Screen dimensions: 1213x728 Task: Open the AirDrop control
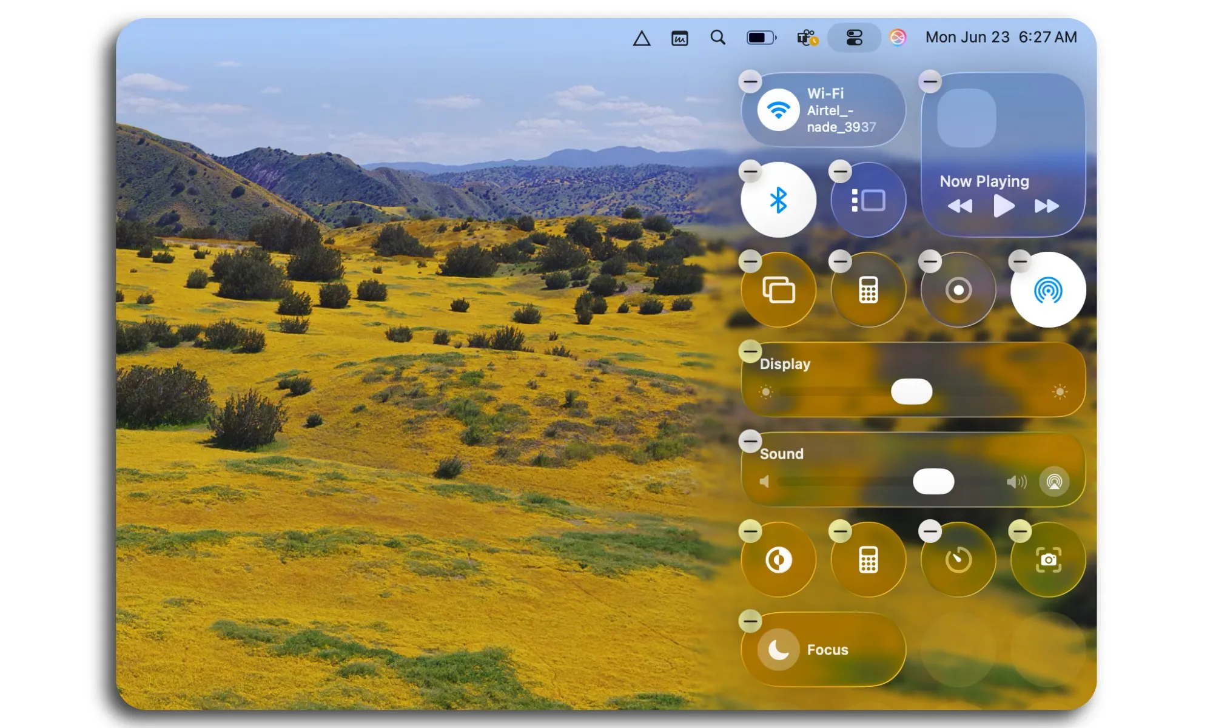click(x=1047, y=290)
